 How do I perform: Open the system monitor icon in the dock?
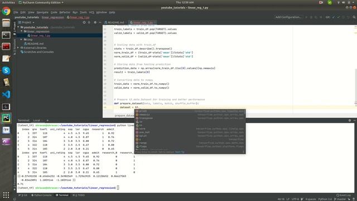point(6,107)
